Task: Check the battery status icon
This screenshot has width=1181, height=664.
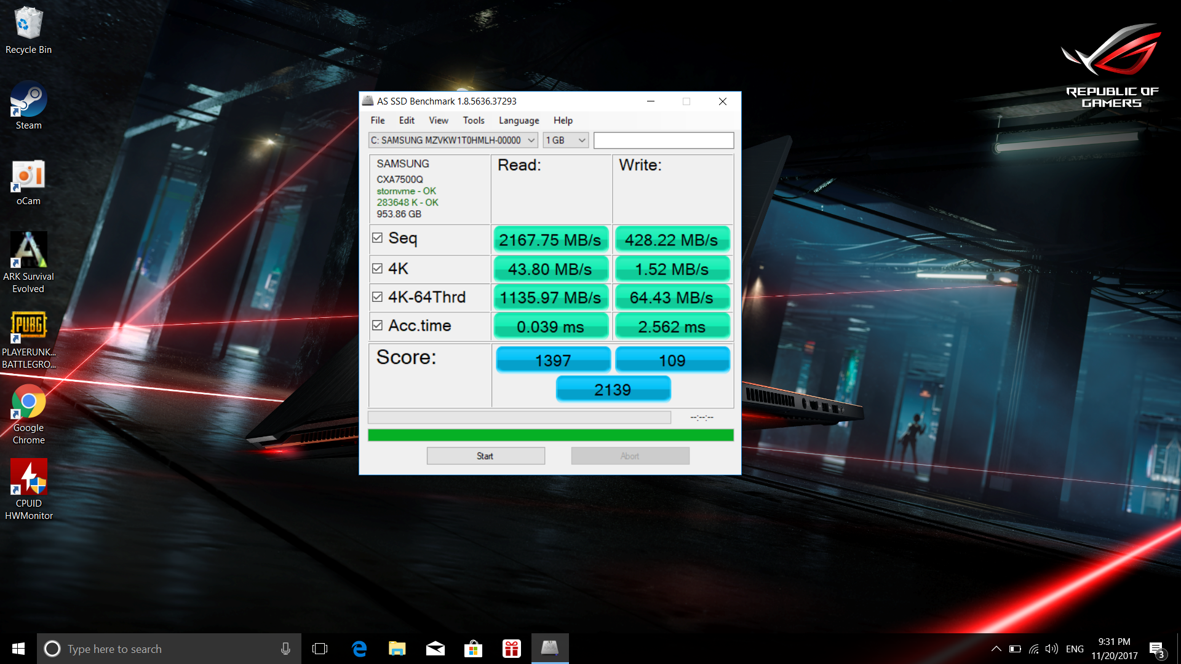Action: click(1015, 649)
